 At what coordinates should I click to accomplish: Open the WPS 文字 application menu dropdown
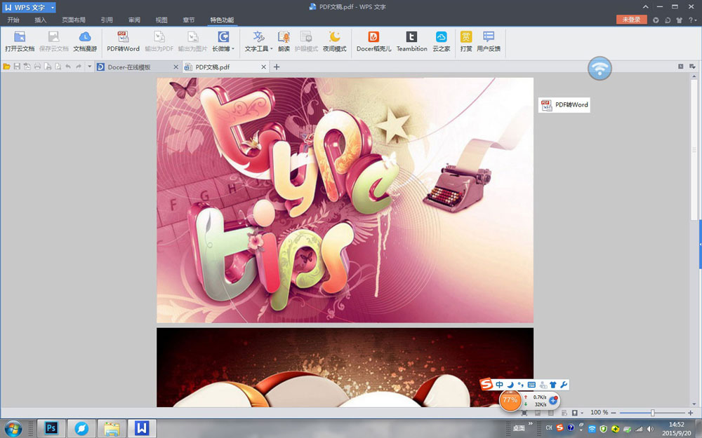pyautogui.click(x=53, y=8)
